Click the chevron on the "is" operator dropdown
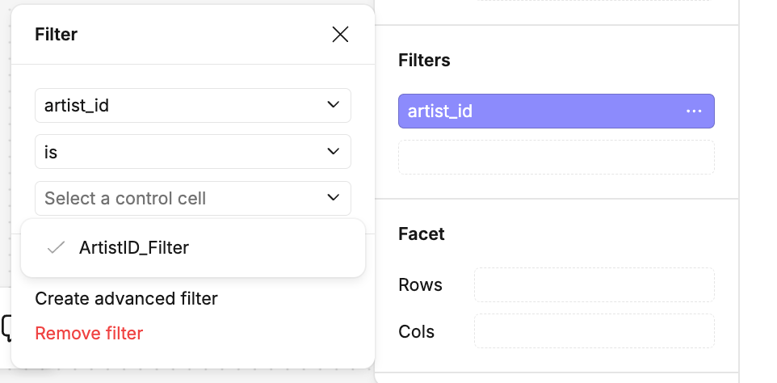 333,151
